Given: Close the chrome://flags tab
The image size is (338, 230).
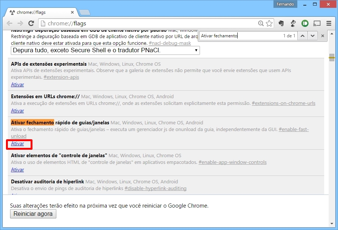Looking at the screenshot, I should coord(72,12).
